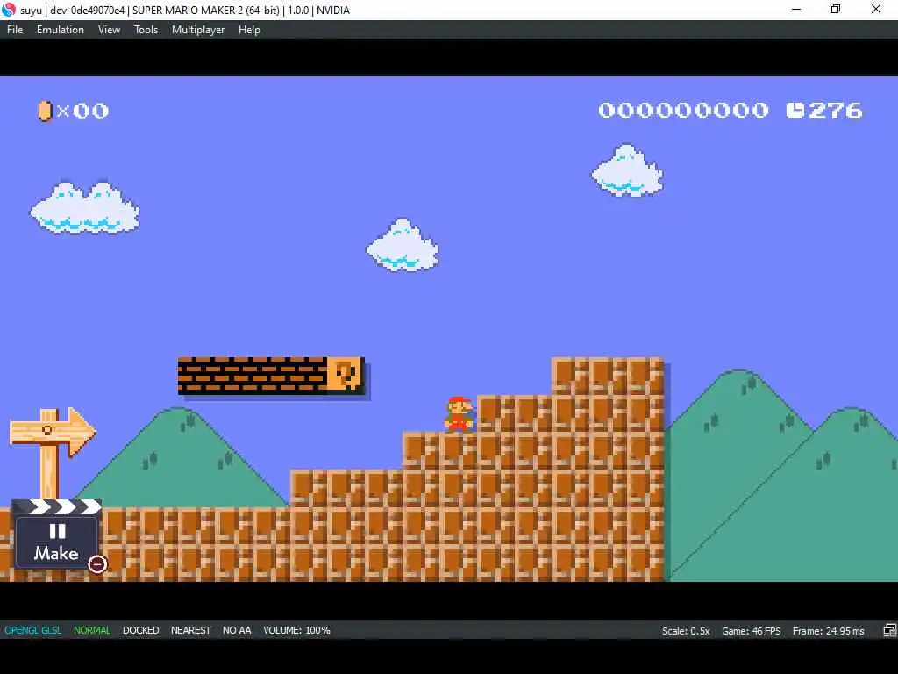Open the Emulation menu
898x674 pixels.
point(61,30)
